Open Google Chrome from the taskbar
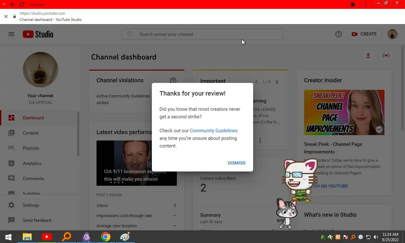Screen dimensions: 405x243 tap(106, 237)
